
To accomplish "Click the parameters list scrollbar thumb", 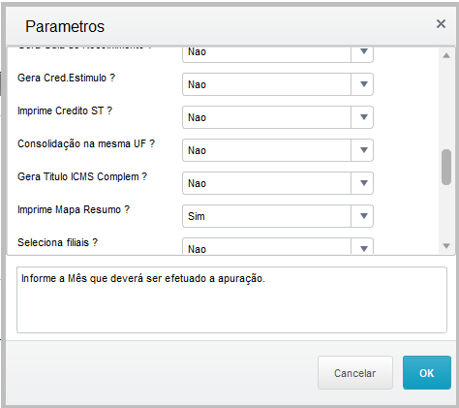I will [446, 167].
